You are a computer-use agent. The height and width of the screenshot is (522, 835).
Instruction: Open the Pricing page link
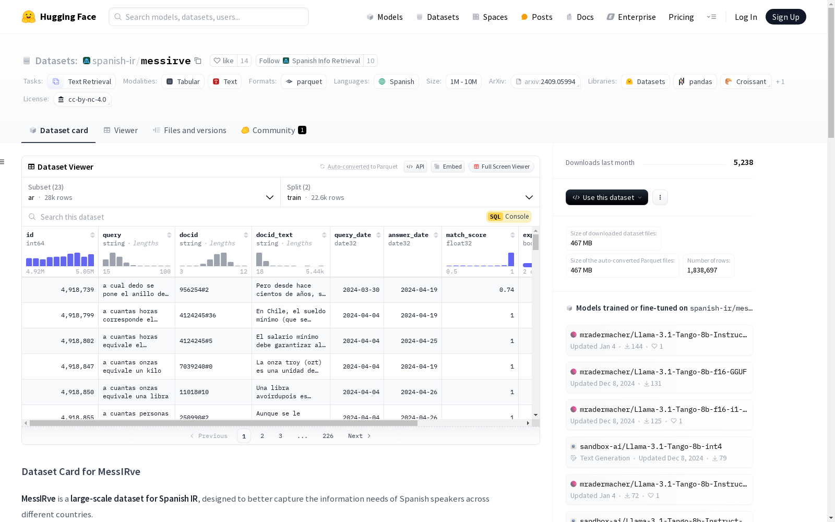click(681, 17)
